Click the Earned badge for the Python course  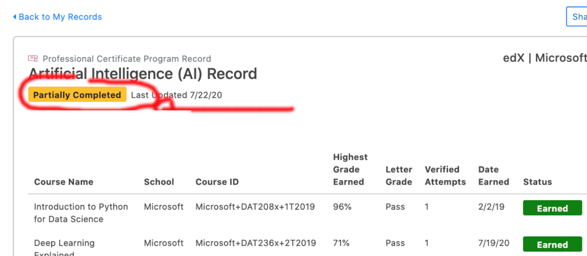[553, 208]
